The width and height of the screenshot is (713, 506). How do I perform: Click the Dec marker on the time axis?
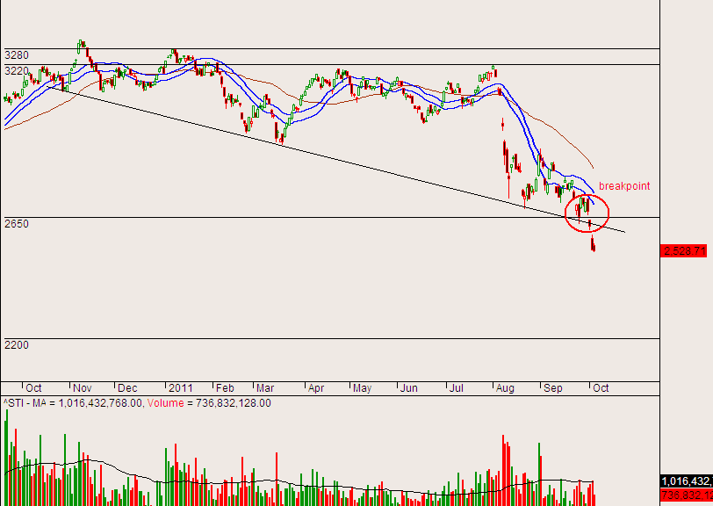[127, 387]
